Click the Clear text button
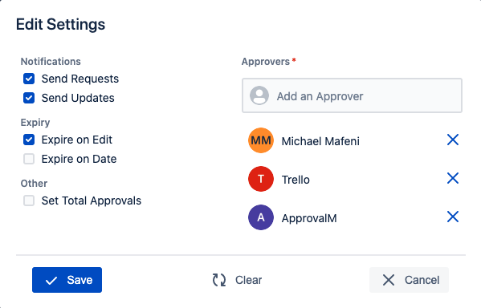This screenshot has height=308, width=481. [248, 280]
